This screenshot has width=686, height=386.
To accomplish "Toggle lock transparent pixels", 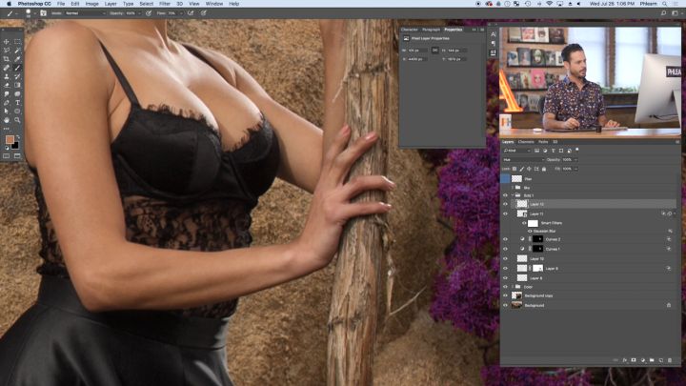I will pos(514,169).
